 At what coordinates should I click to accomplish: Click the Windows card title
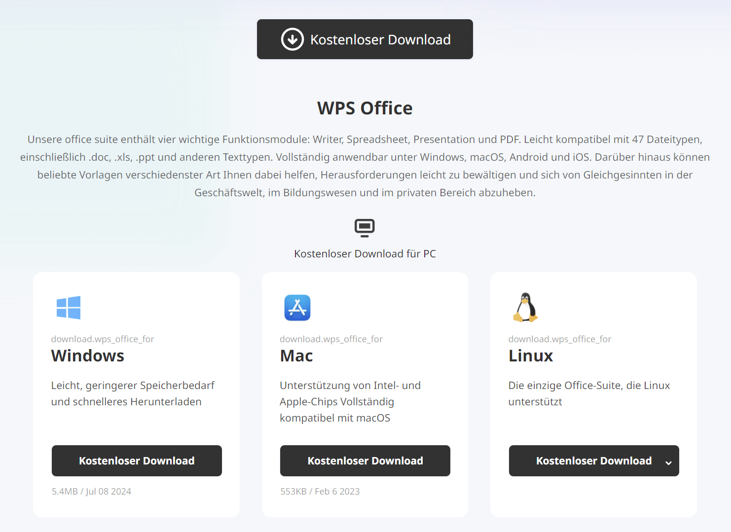click(88, 355)
